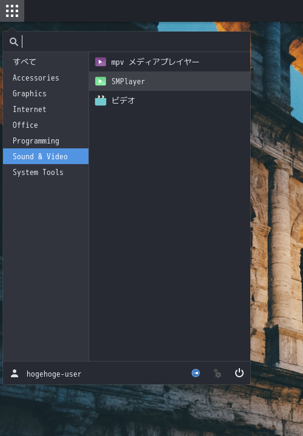Click the hogehoge-user account name
Screen dimensions: 303x436
click(x=54, y=374)
